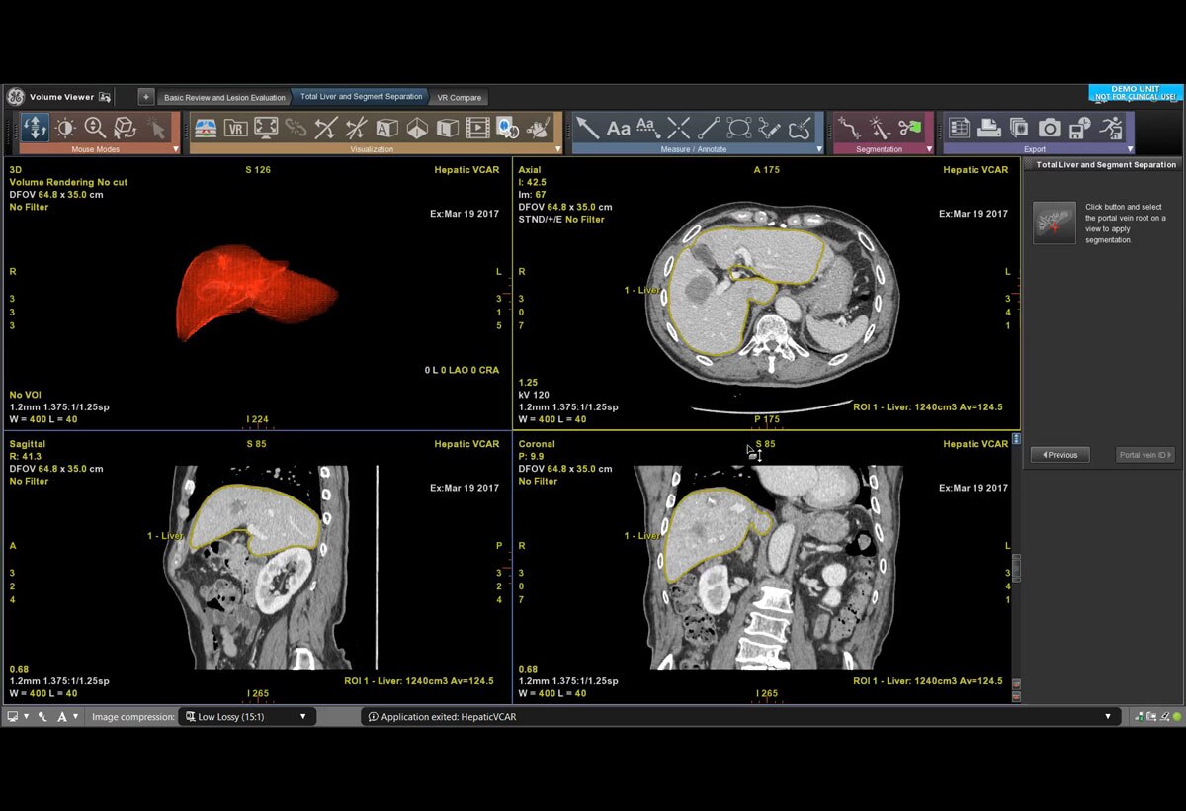Expand the Measure / Annotate toolbar group
The width and height of the screenshot is (1186, 811).
click(818, 149)
